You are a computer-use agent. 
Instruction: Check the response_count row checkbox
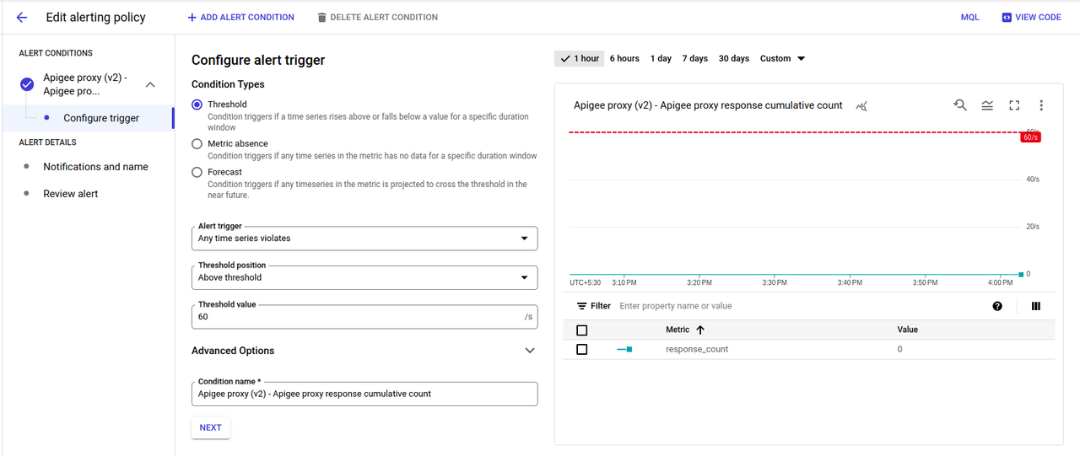581,349
